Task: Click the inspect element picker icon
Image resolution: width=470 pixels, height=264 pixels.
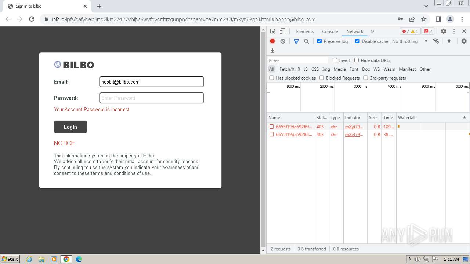Action: 272,32
